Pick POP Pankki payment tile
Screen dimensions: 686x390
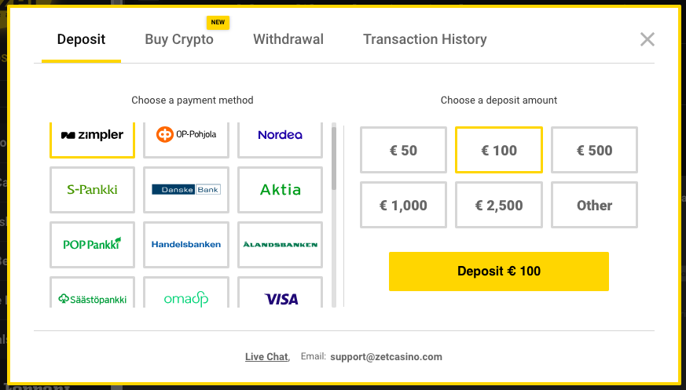92,244
